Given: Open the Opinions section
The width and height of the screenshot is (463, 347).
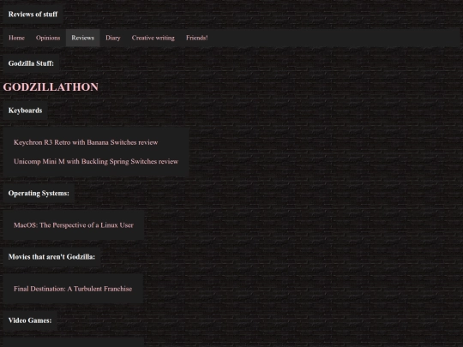Looking at the screenshot, I should coord(48,38).
